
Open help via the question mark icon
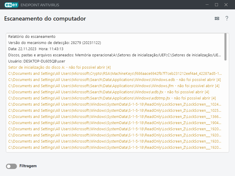click(227, 18)
